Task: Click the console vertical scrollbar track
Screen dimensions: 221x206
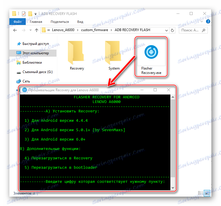Action: 173,142
